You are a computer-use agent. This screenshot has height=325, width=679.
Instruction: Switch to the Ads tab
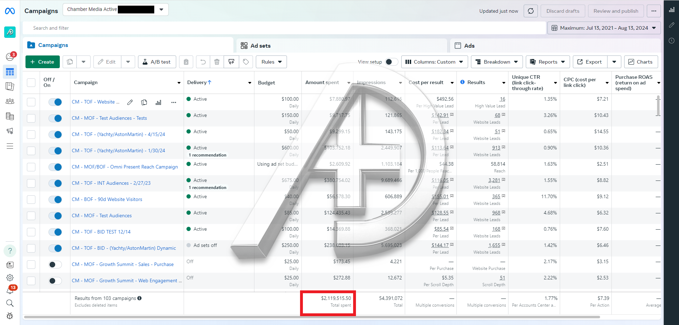click(469, 46)
